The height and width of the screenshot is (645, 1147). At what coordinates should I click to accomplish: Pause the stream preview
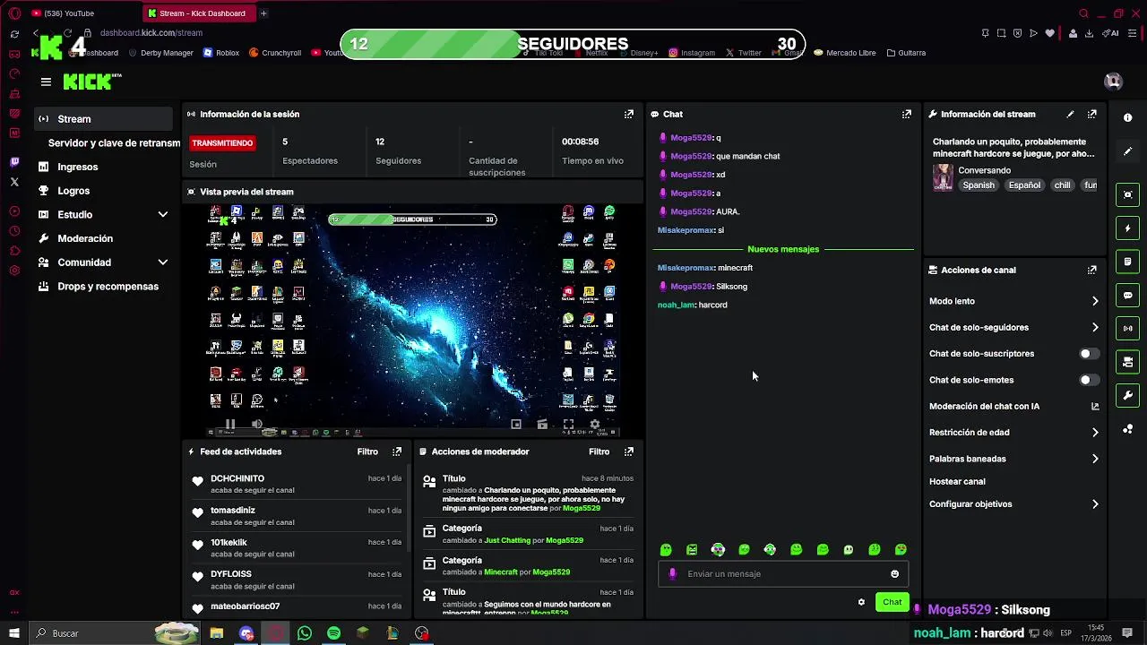(x=230, y=425)
